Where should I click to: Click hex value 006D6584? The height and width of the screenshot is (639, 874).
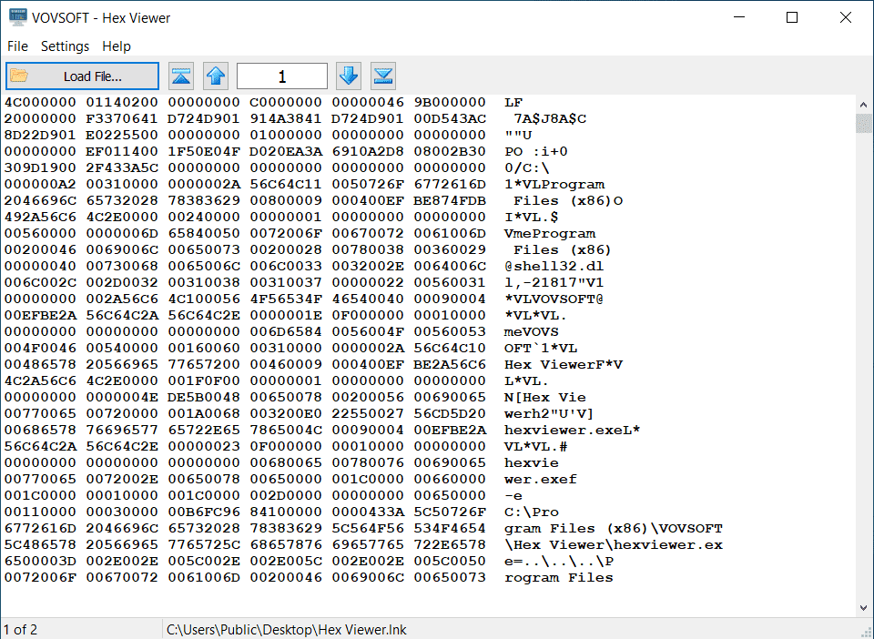coord(286,331)
